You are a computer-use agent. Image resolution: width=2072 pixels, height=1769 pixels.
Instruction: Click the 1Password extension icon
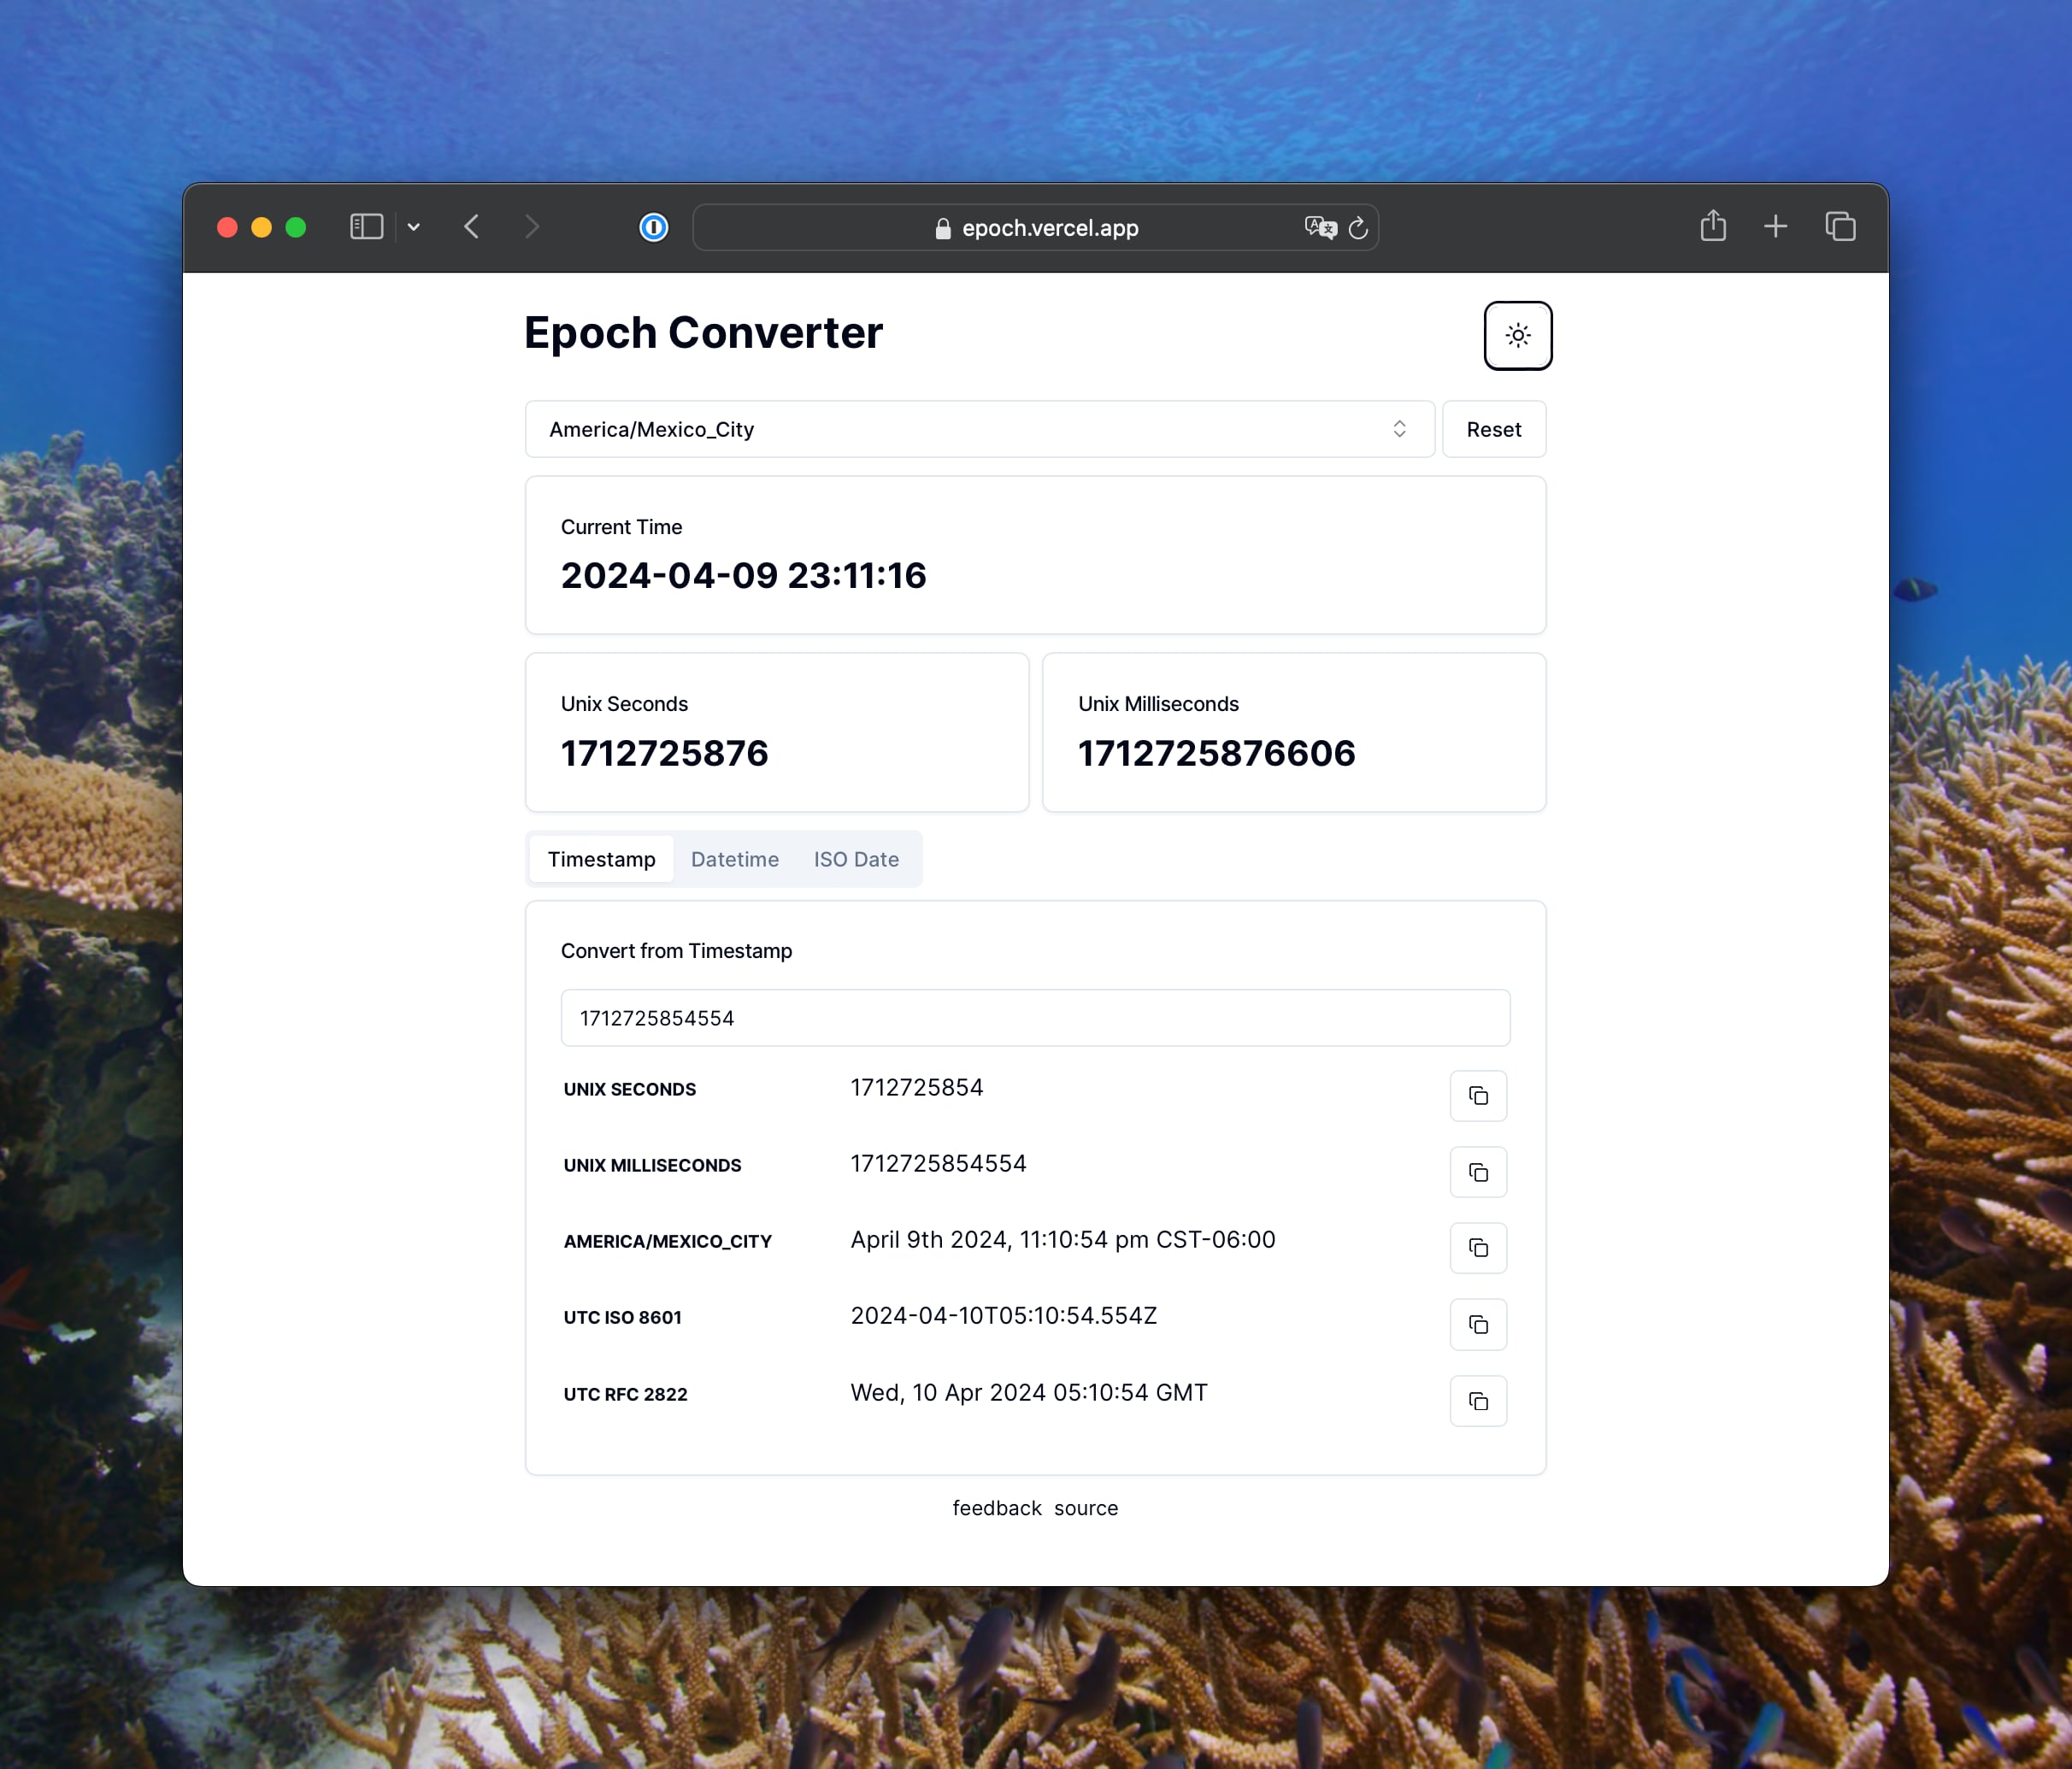(x=652, y=227)
